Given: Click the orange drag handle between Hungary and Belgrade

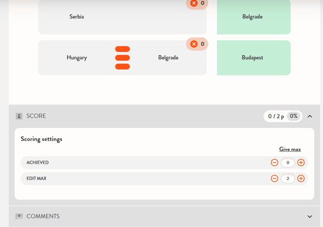Looking at the screenshot, I should [123, 58].
